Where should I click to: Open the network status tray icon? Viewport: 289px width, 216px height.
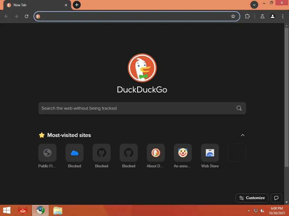click(255, 211)
